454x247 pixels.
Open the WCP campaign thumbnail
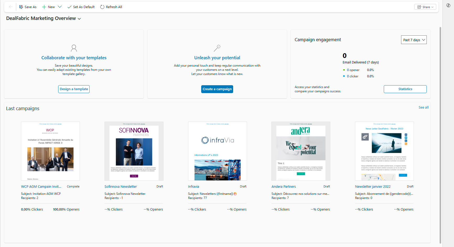[50, 151]
